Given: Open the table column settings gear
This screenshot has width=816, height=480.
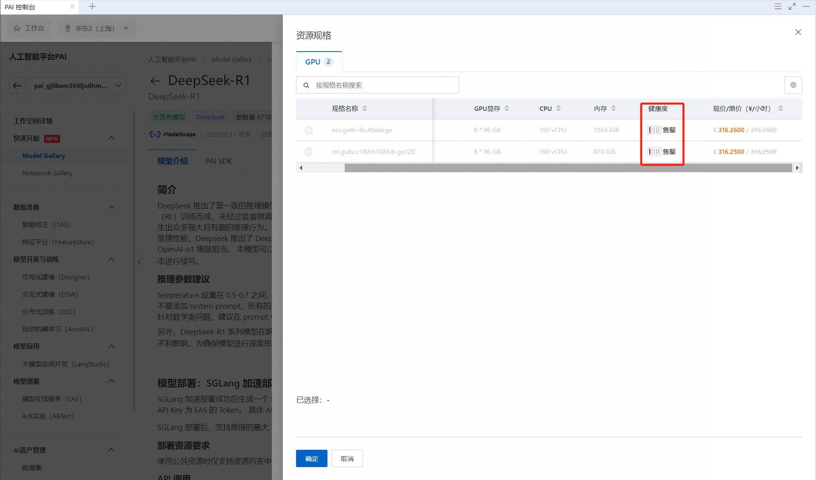Looking at the screenshot, I should click(793, 85).
